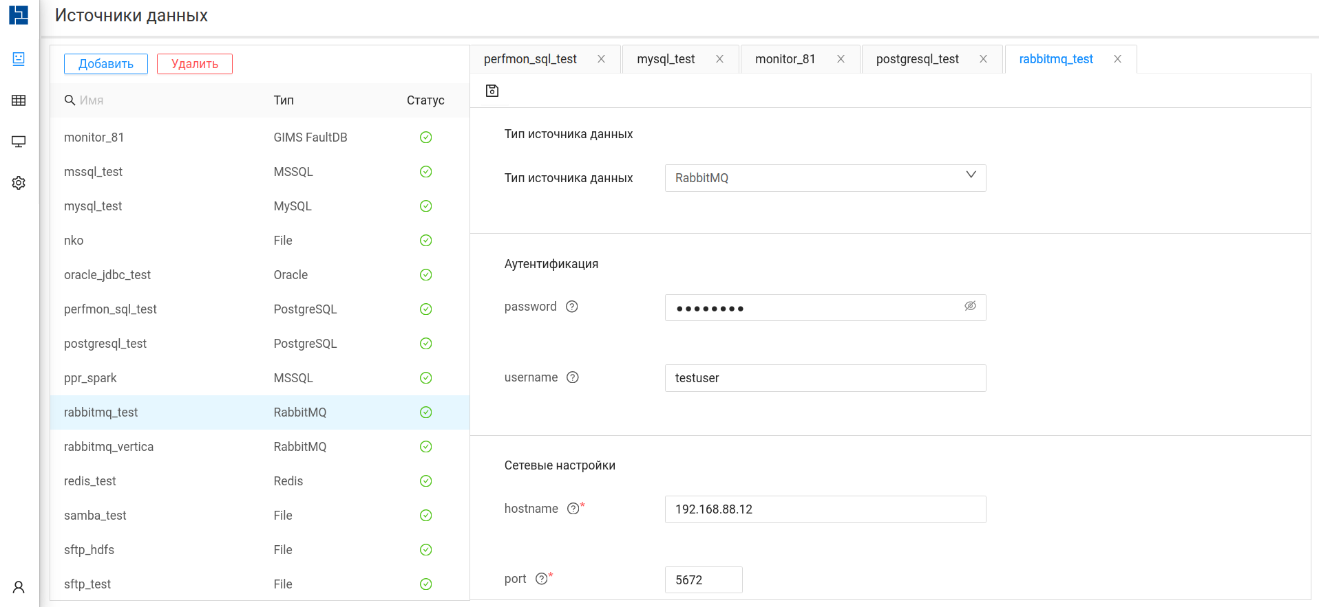Click the Удалить button
The image size is (1319, 607).
[195, 64]
